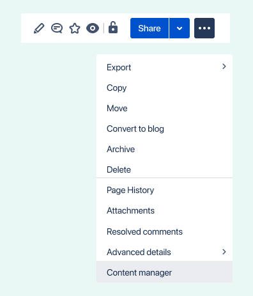
Task: Expand the Advanced details submenu chevron
Action: tap(224, 252)
